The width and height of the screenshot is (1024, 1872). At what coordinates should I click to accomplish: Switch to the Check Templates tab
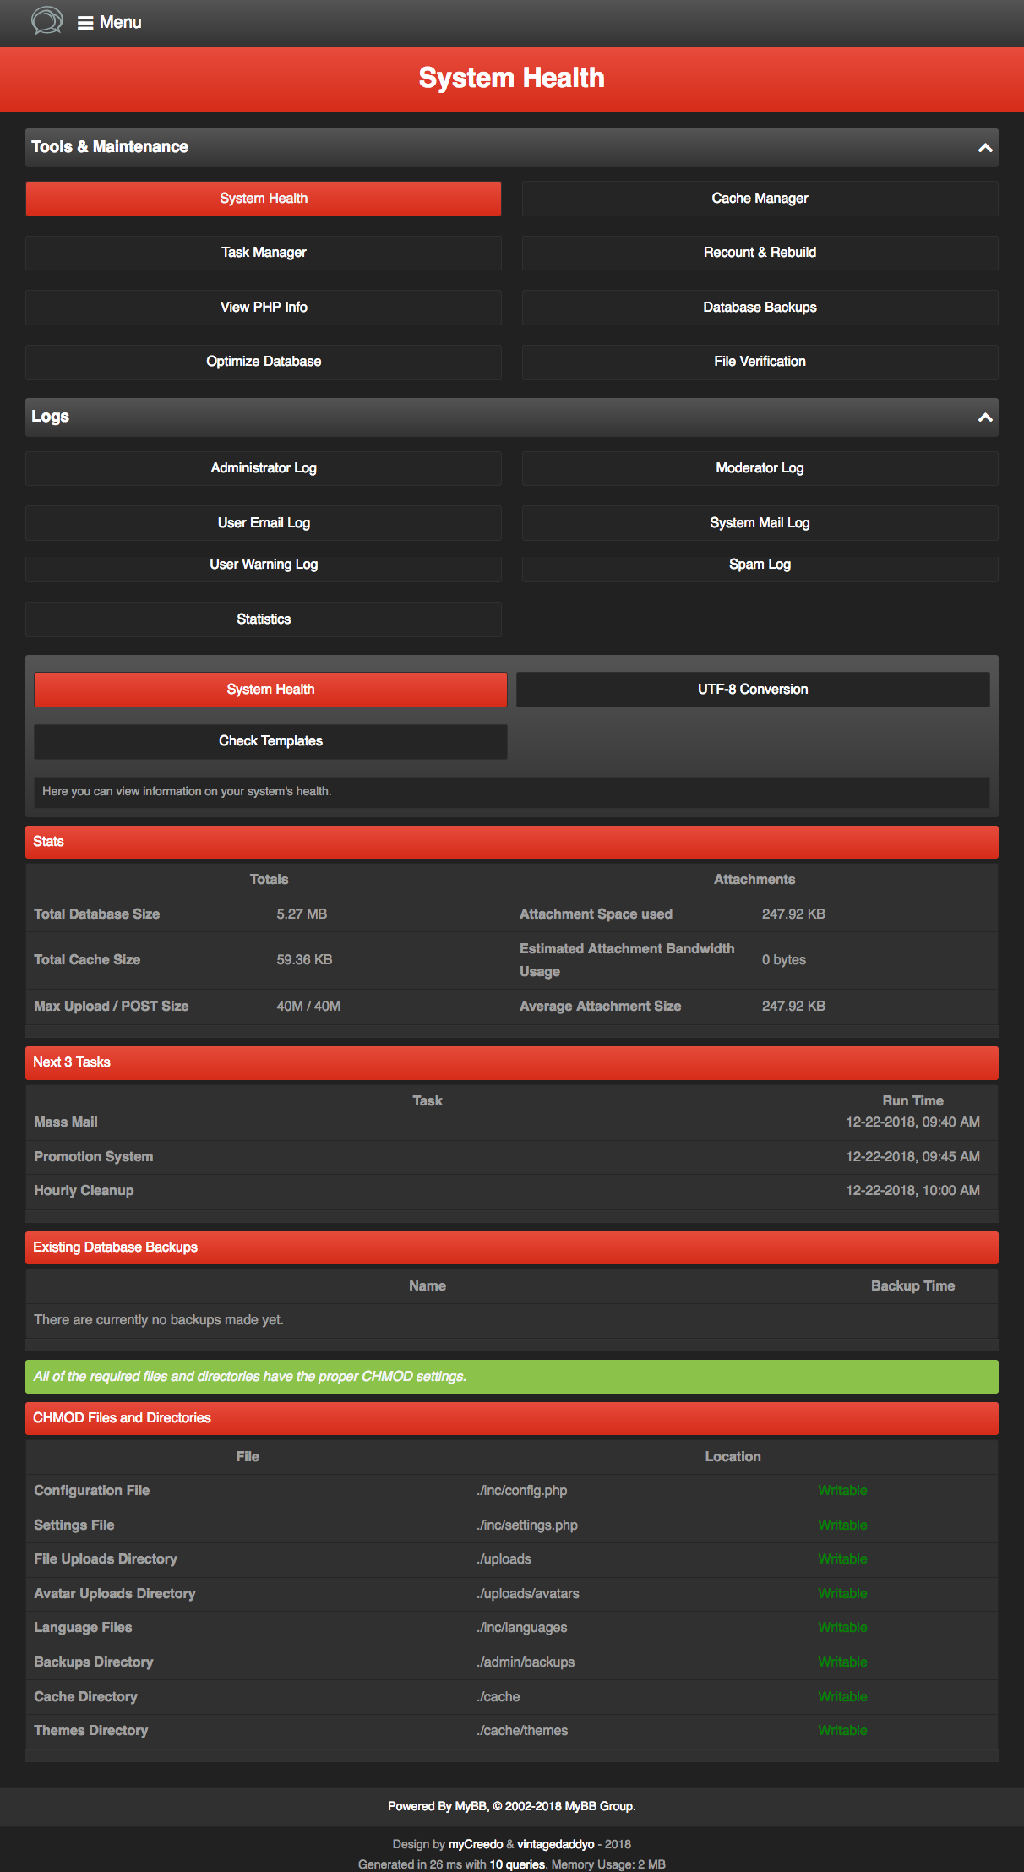(270, 741)
